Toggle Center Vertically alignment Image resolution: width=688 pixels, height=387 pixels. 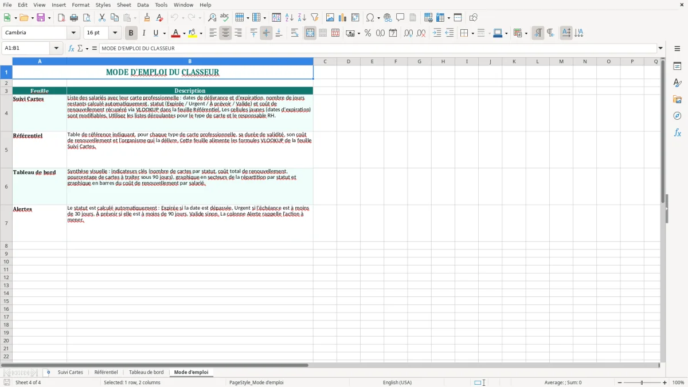(266, 33)
